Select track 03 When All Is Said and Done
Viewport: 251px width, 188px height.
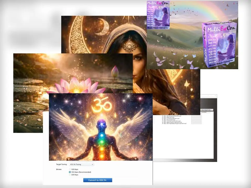click(172, 116)
